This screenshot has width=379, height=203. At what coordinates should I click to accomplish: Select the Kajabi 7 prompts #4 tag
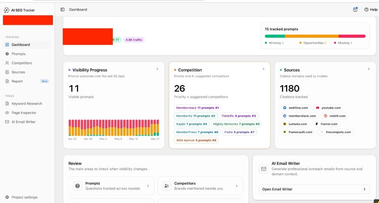pyautogui.click(x=192, y=124)
